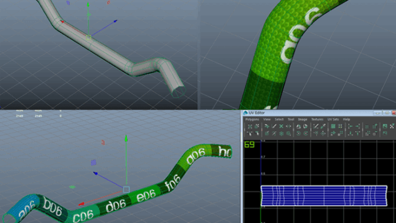Click the solid green square layout icon
The width and height of the screenshot is (396, 223).
333,126
